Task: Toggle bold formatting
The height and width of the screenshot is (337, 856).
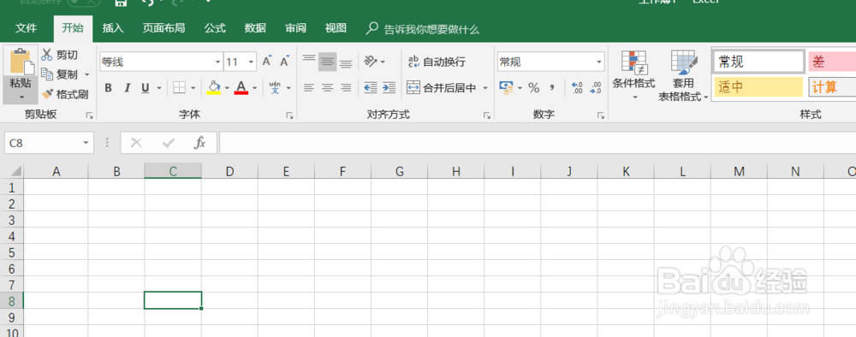Action: coord(108,88)
